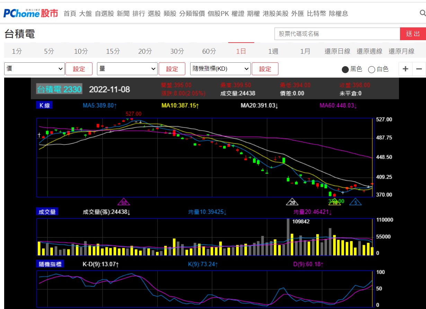The image size is (426, 309).
Task: Zoom out the chart with minus button
Action: (419, 69)
